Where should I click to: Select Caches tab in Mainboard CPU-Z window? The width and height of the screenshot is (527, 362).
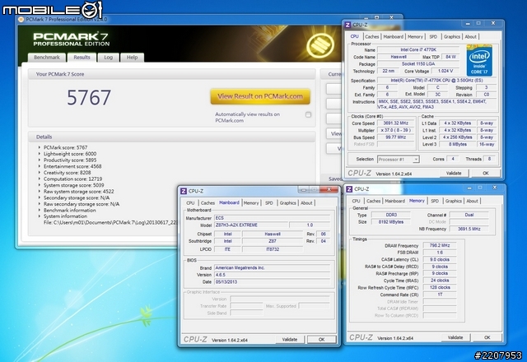208,203
